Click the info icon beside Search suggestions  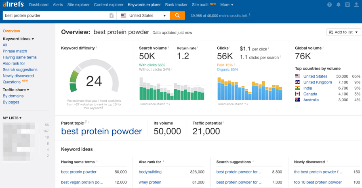(x=253, y=161)
